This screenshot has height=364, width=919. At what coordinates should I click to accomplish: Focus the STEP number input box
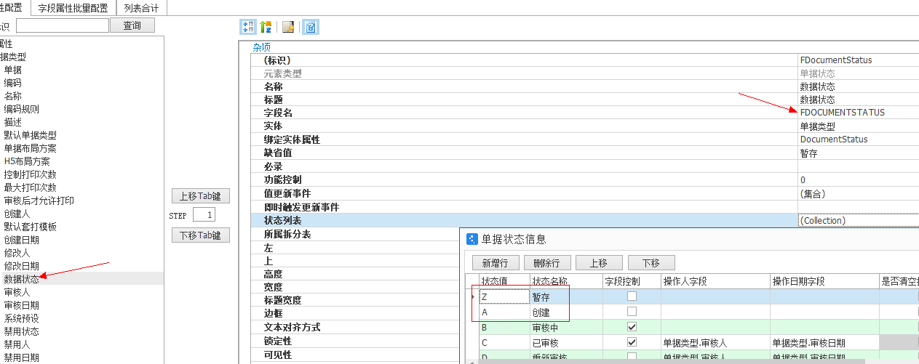(204, 215)
